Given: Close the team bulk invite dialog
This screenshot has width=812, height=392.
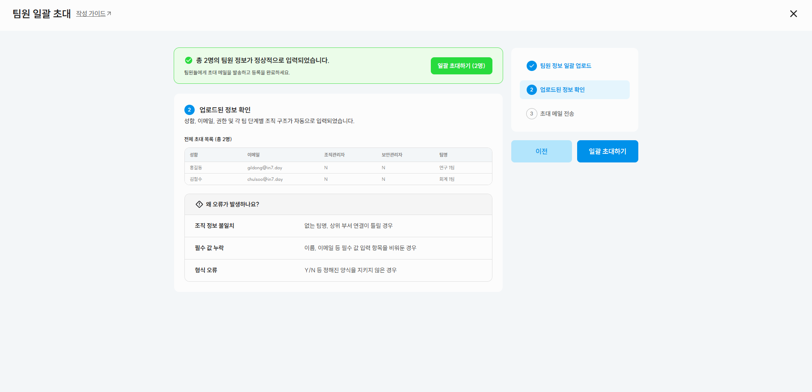Looking at the screenshot, I should [x=793, y=14].
